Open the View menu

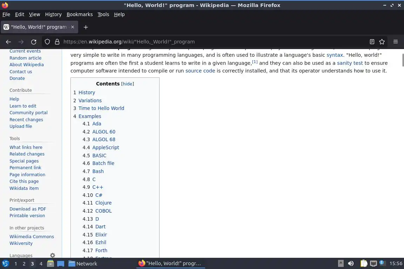coord(34,14)
